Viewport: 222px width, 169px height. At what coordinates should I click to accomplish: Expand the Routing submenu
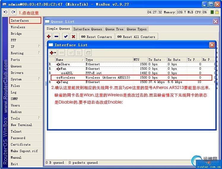point(26,53)
